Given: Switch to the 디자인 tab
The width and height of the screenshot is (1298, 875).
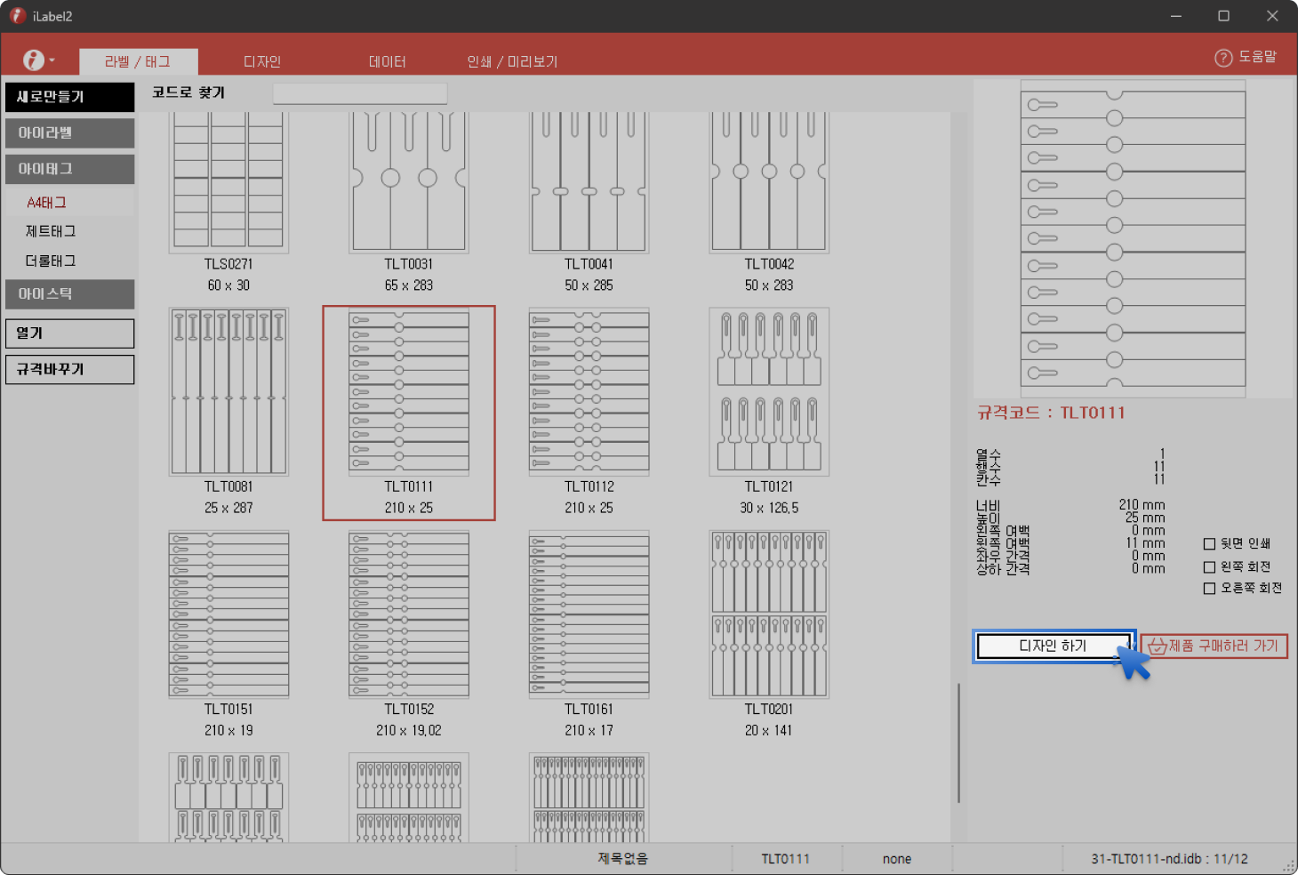Looking at the screenshot, I should click(x=262, y=61).
